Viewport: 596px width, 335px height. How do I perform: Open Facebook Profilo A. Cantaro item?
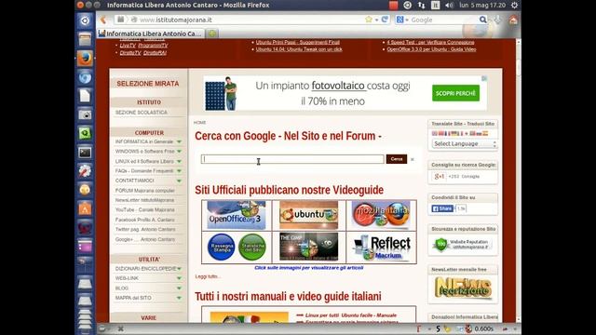145,220
